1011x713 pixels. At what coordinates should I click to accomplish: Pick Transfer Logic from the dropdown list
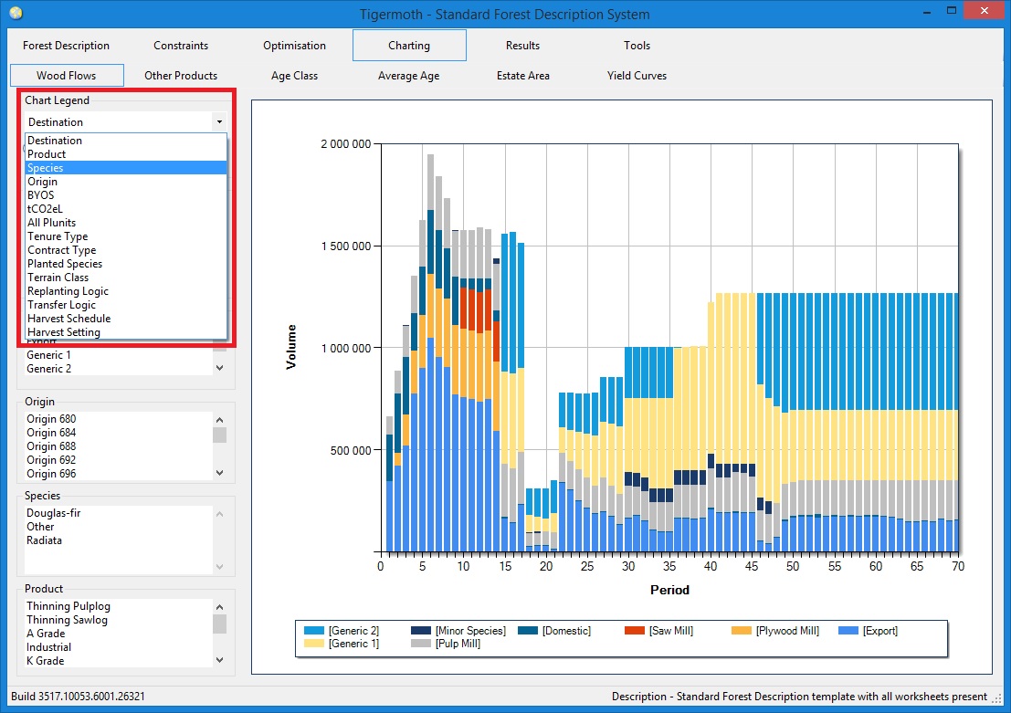click(x=126, y=305)
